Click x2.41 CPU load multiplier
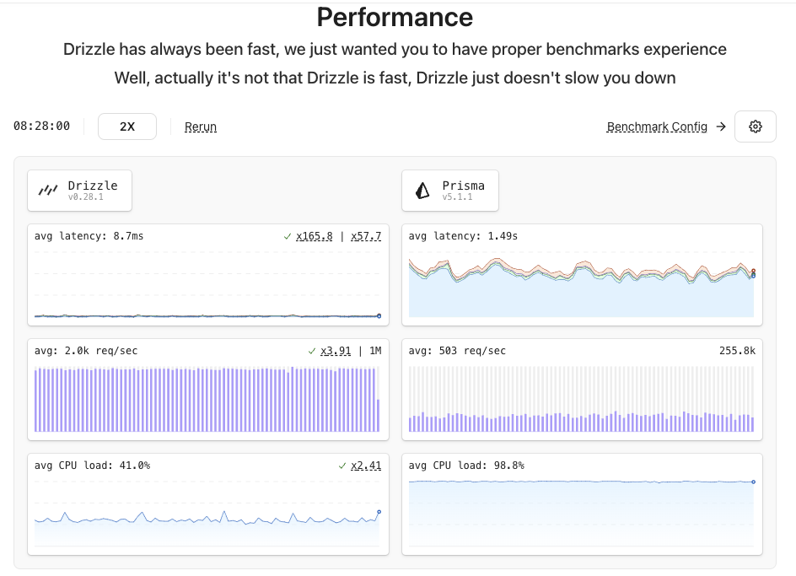This screenshot has height=576, width=796. [366, 466]
